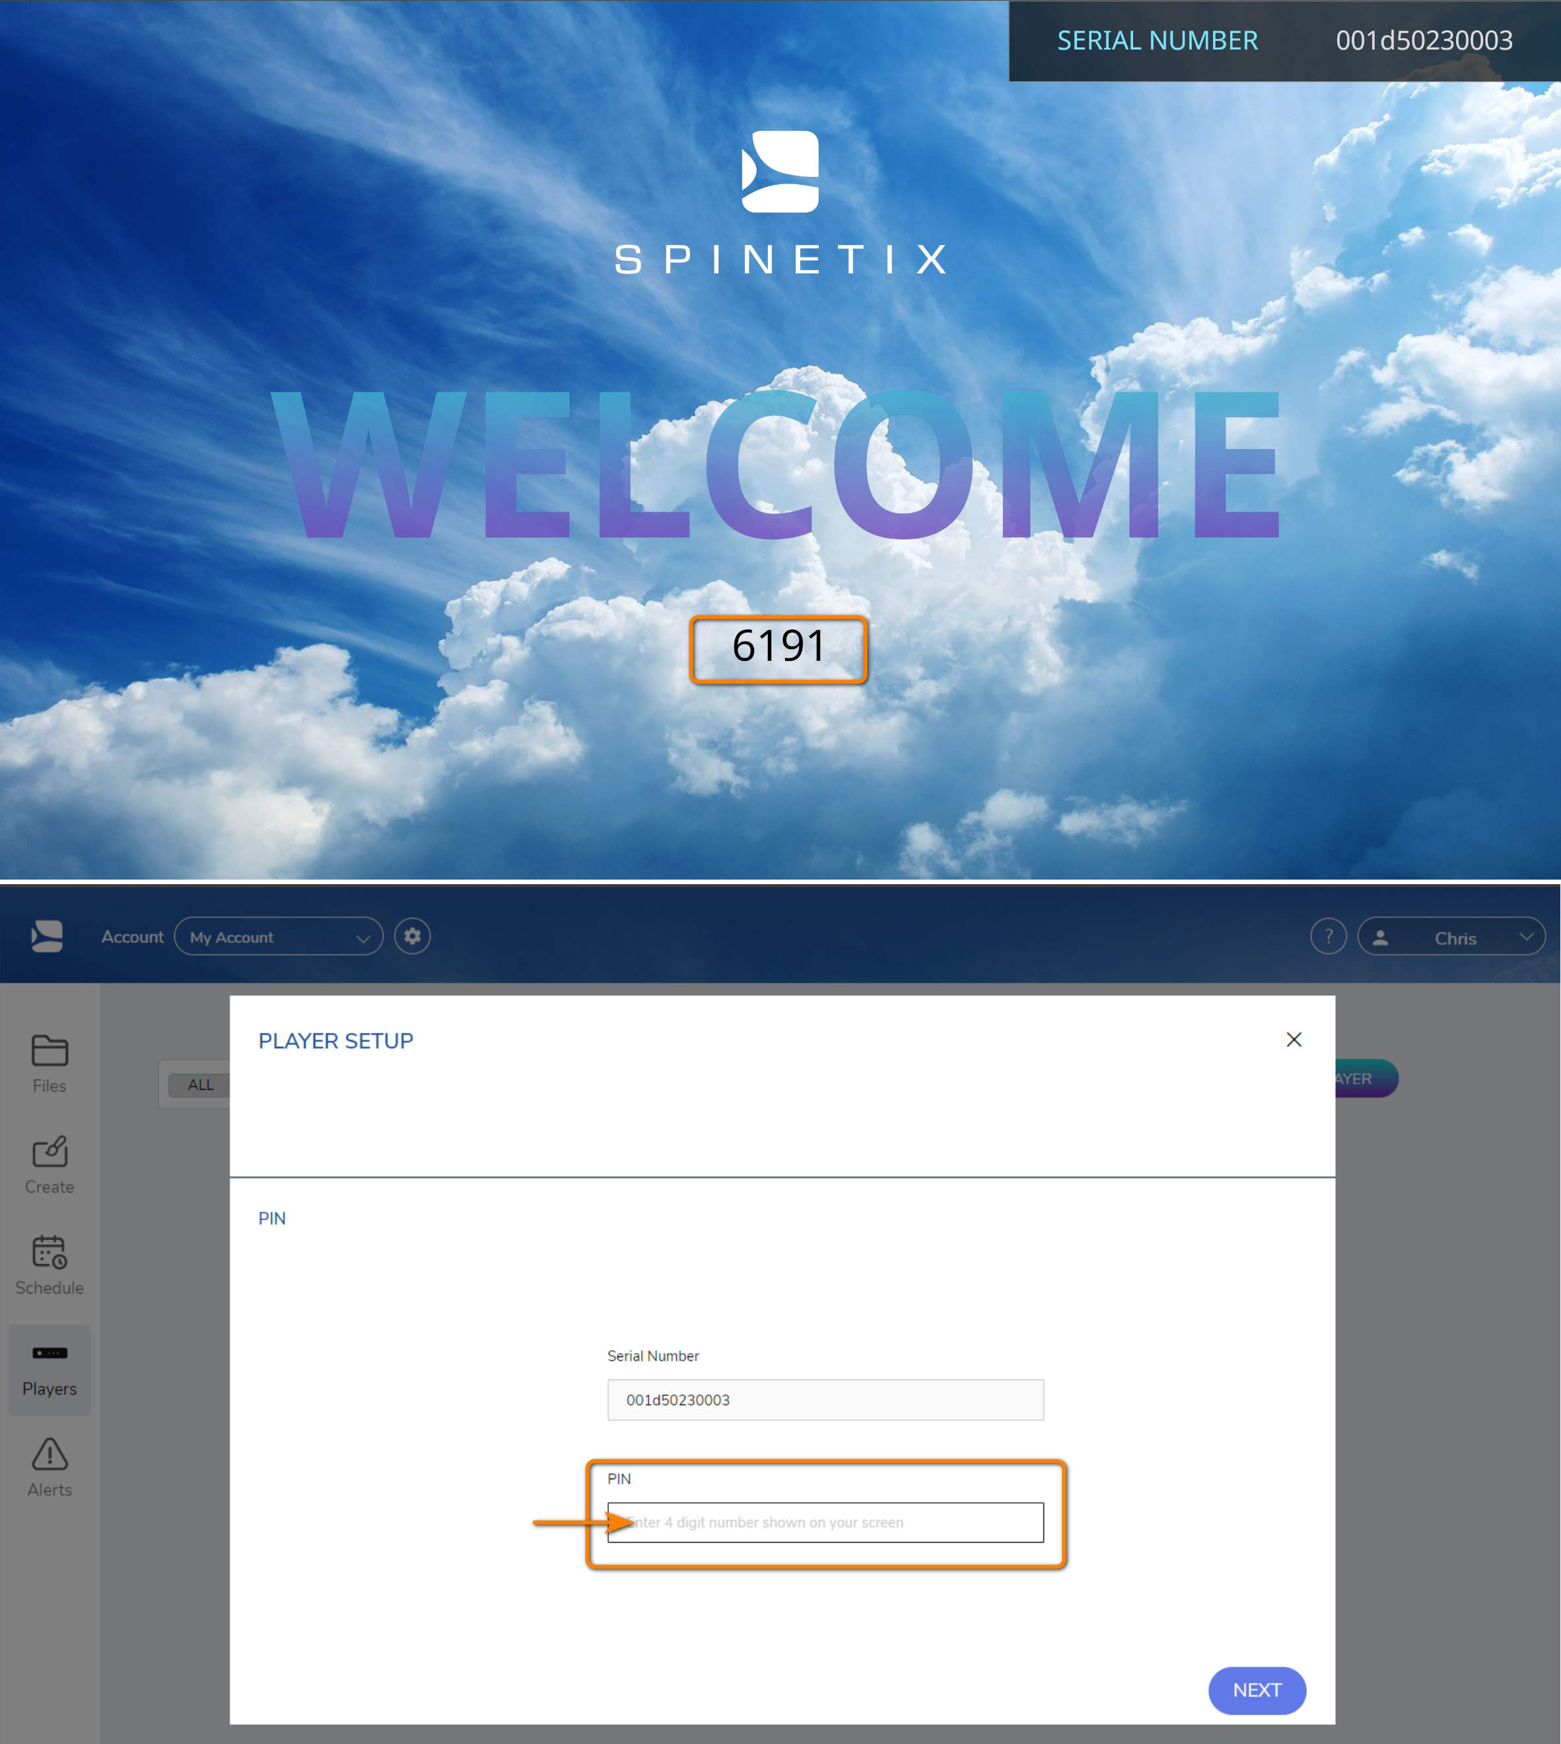This screenshot has height=1744, width=1561.
Task: Click the serial number 001d50230003 at top
Action: 1424,40
